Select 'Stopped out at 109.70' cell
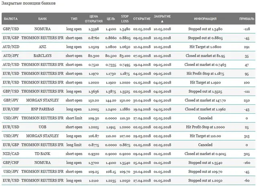 click(x=205, y=172)
